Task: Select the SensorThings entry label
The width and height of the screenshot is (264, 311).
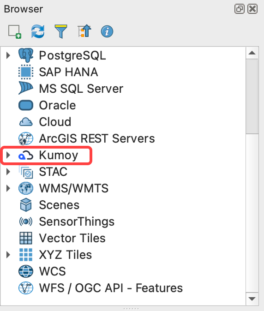Action: click(x=77, y=222)
